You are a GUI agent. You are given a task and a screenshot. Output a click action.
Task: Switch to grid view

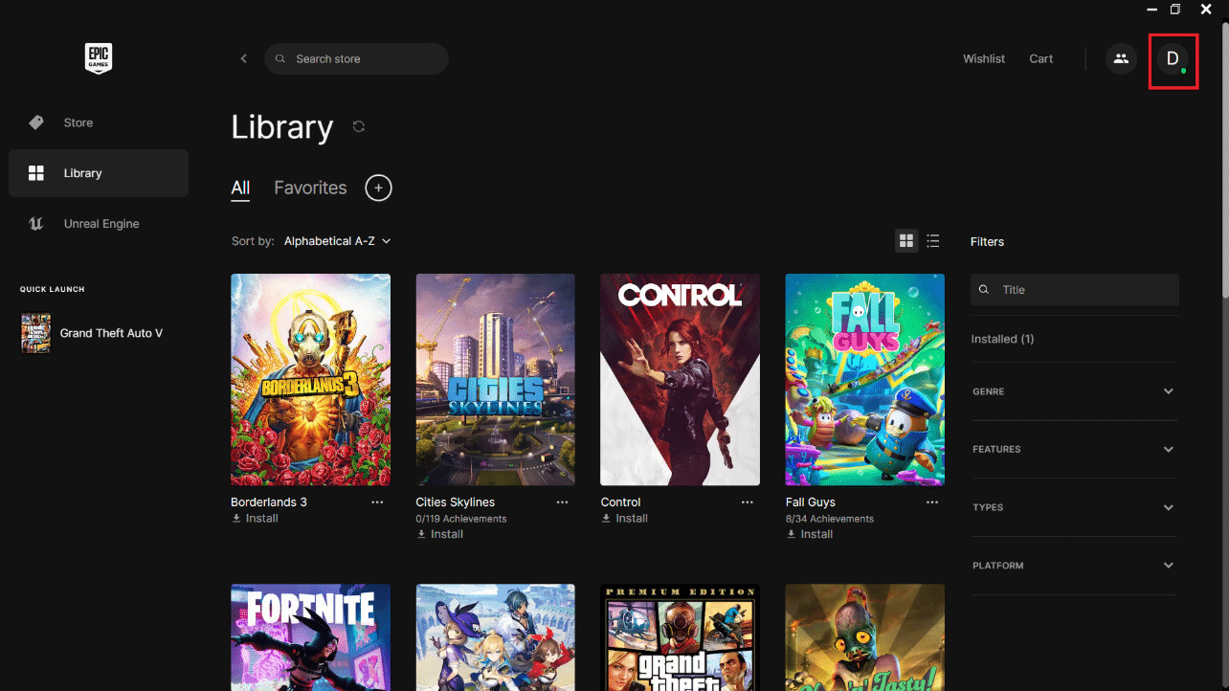coord(905,241)
